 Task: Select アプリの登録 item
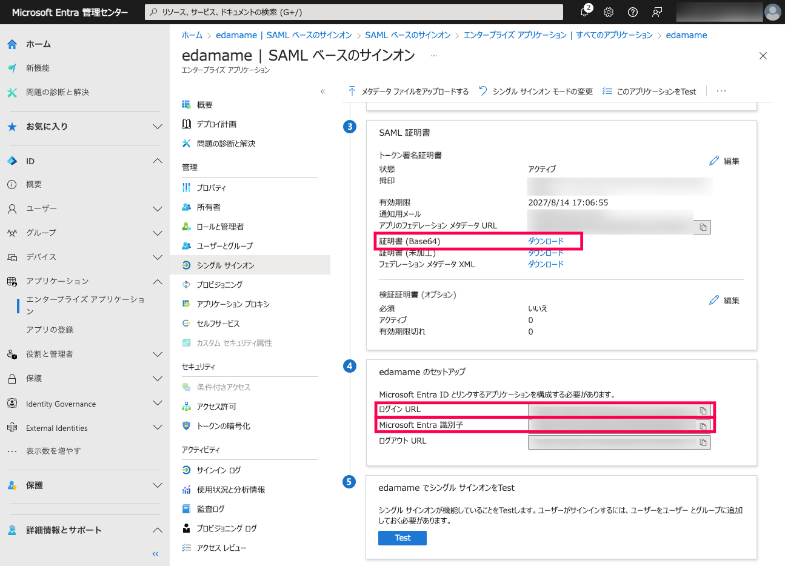(50, 330)
